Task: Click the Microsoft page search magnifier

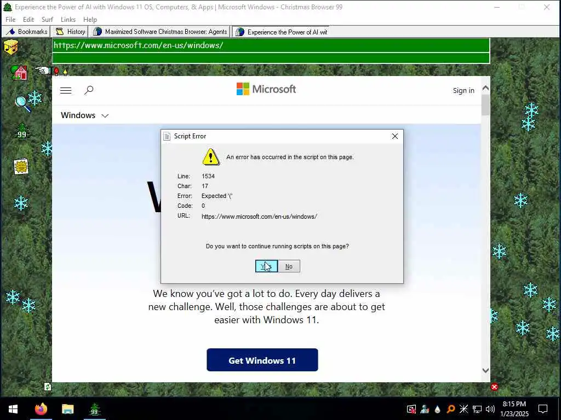Action: 89,90
